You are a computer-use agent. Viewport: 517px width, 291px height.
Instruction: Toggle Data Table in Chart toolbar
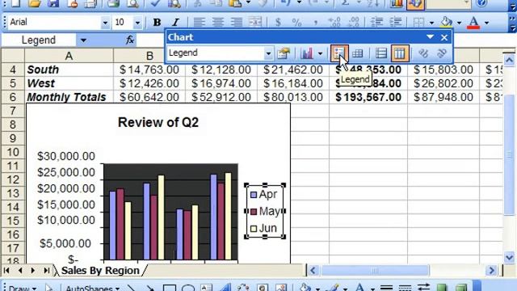(x=357, y=53)
